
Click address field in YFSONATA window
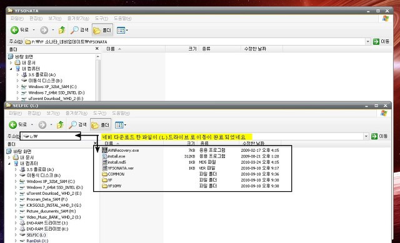pos(195,42)
